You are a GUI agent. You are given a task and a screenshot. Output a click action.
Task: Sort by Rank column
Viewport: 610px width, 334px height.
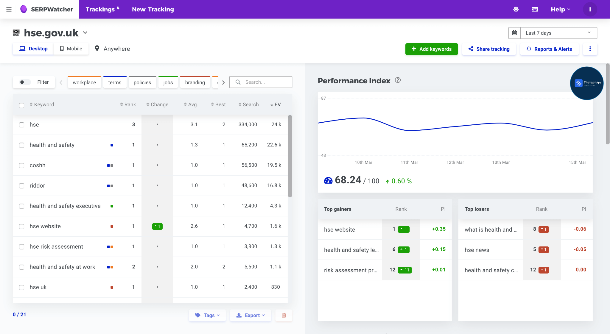point(128,104)
